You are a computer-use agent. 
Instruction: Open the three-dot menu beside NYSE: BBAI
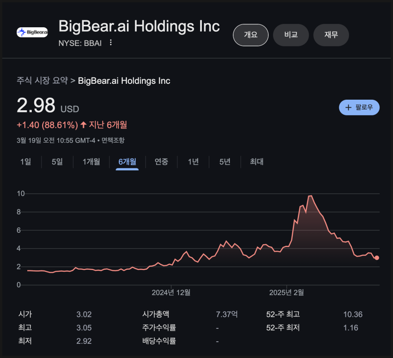pyautogui.click(x=111, y=43)
